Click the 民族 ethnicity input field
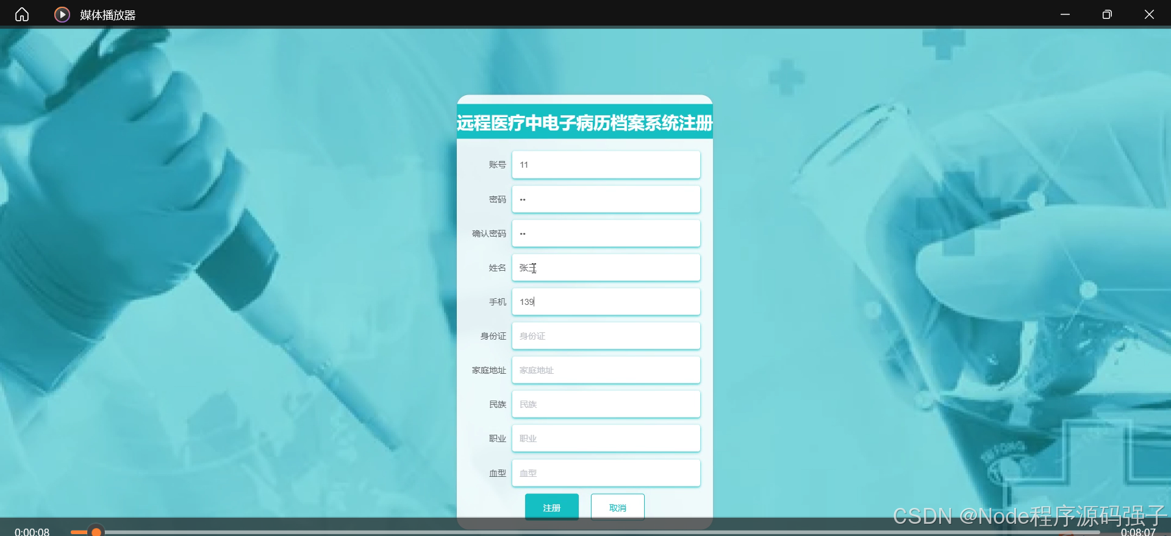The width and height of the screenshot is (1171, 536). pos(606,404)
